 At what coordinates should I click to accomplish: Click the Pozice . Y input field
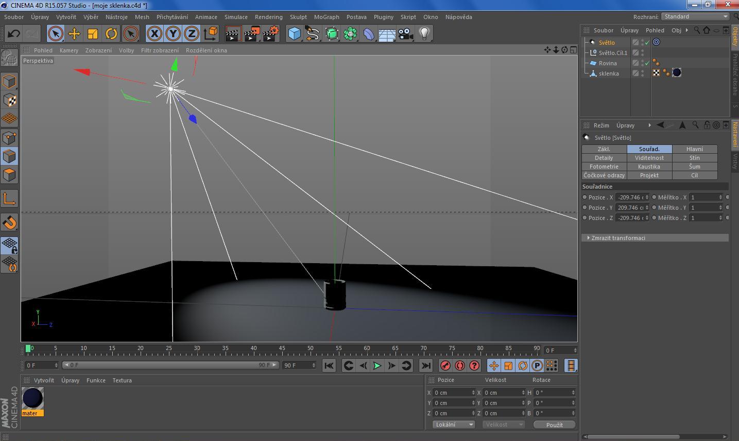click(x=631, y=208)
